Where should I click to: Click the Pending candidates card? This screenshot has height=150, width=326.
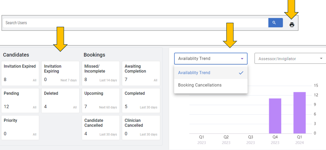click(20, 100)
